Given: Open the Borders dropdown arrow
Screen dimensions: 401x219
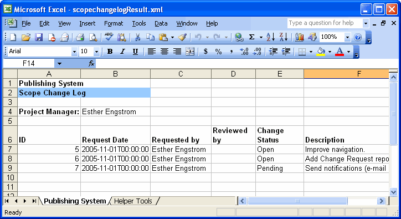Looking at the screenshot, I should (x=311, y=52).
